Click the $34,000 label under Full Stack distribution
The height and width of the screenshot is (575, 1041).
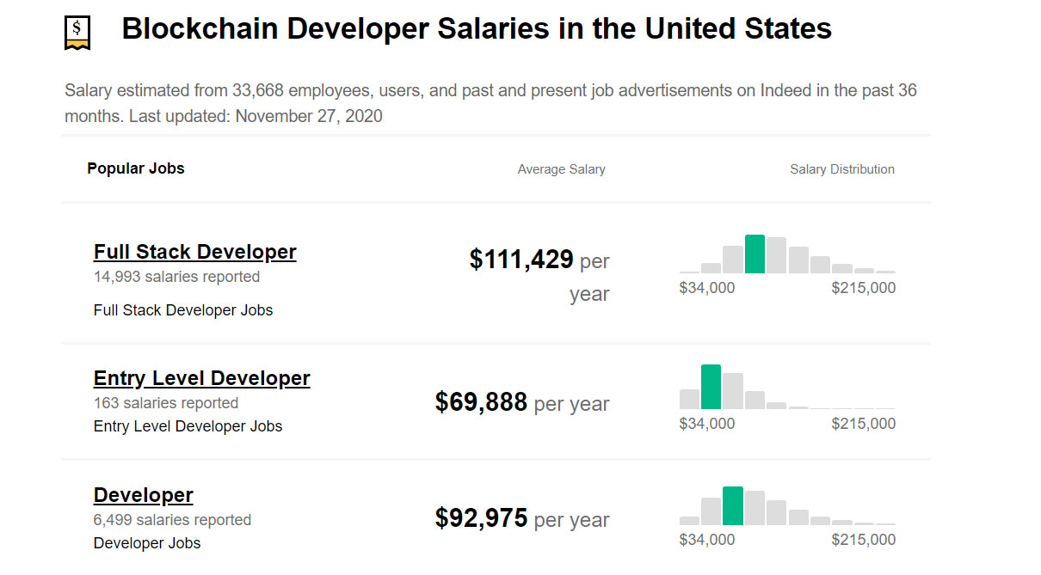[707, 288]
